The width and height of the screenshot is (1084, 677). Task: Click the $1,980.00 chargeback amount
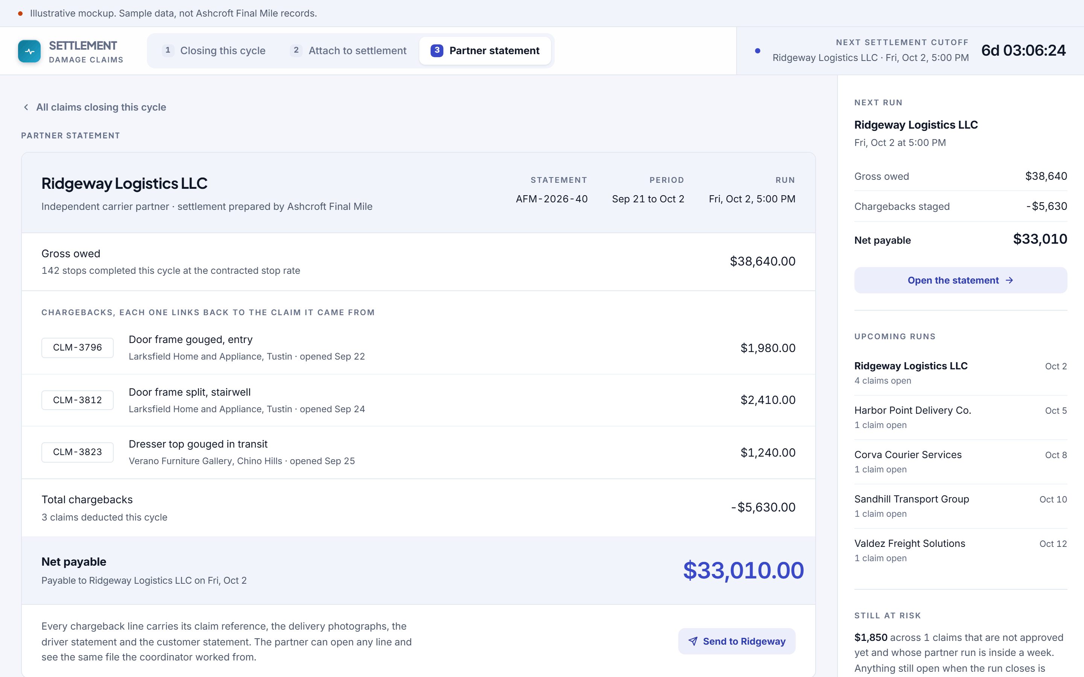768,348
